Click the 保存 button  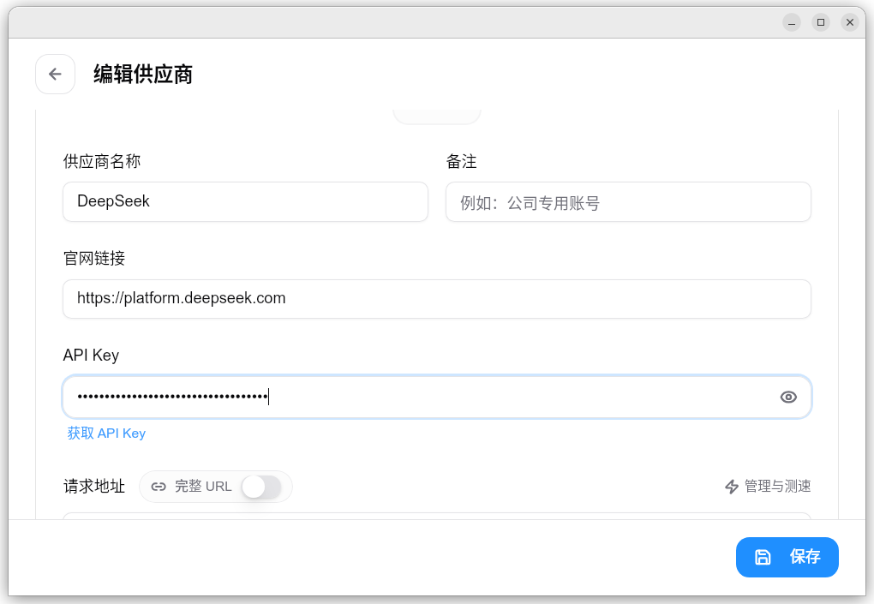click(787, 557)
